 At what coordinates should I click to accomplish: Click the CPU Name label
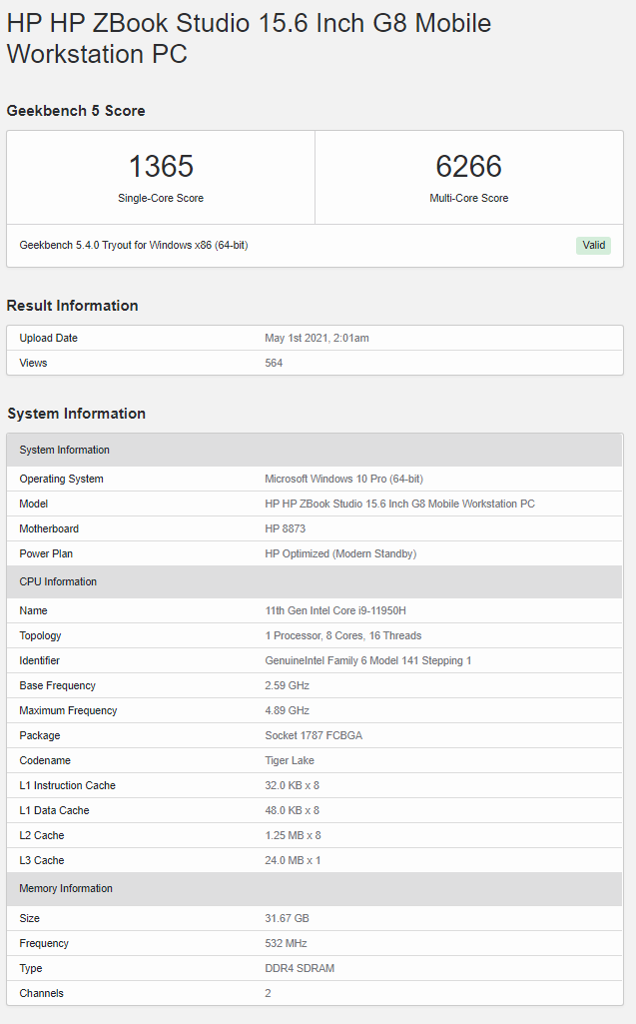click(33, 610)
